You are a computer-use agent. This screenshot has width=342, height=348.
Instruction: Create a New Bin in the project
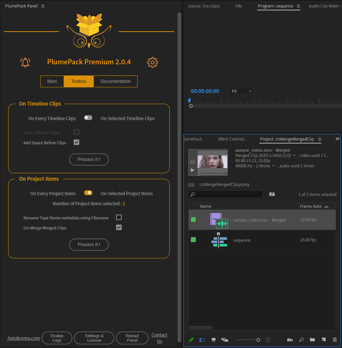click(x=312, y=339)
